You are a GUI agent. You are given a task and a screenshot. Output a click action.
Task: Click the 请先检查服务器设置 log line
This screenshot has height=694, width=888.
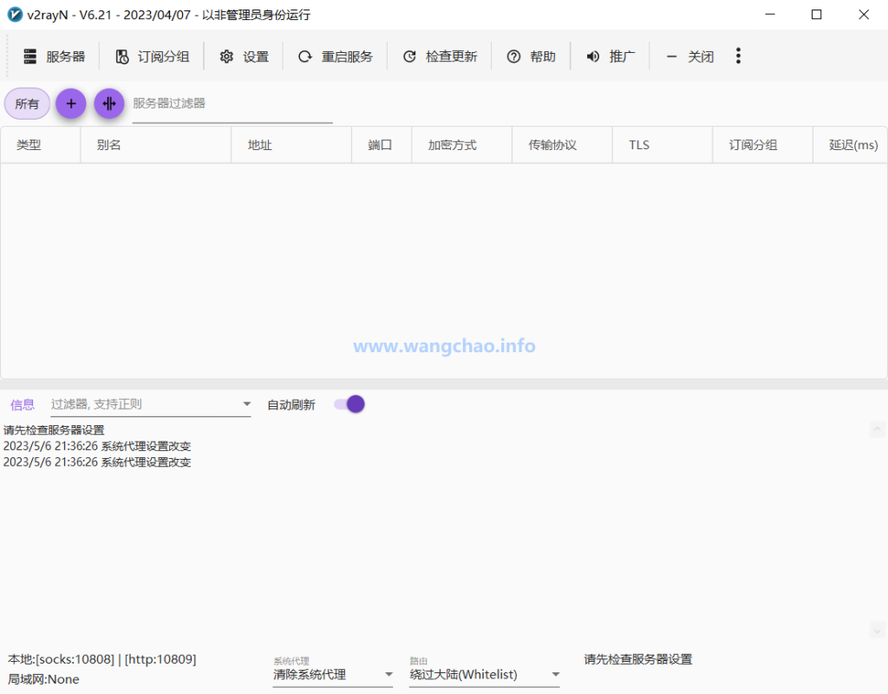pos(54,430)
